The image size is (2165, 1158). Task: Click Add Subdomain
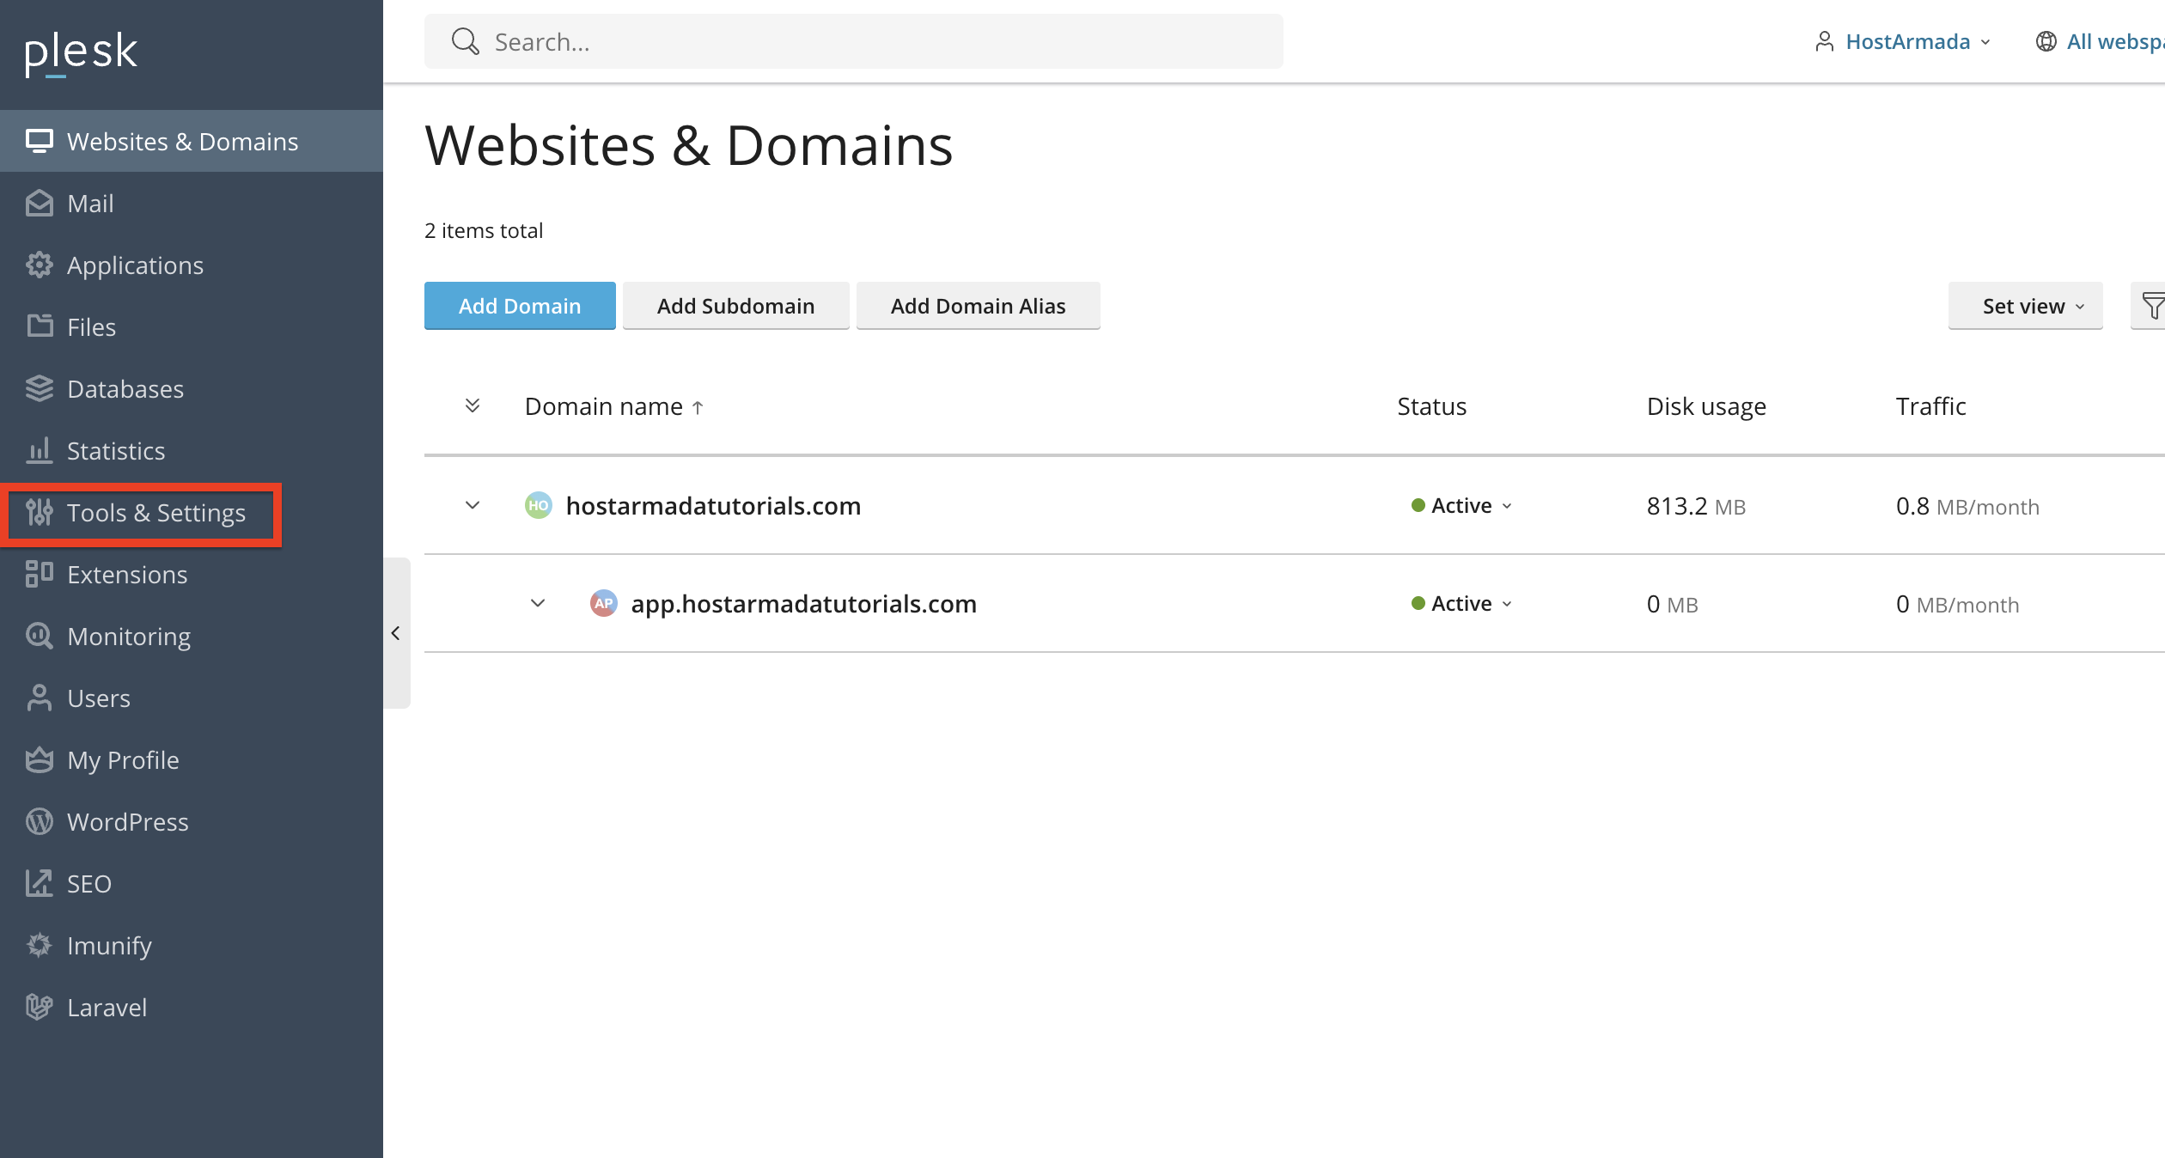[x=736, y=306]
